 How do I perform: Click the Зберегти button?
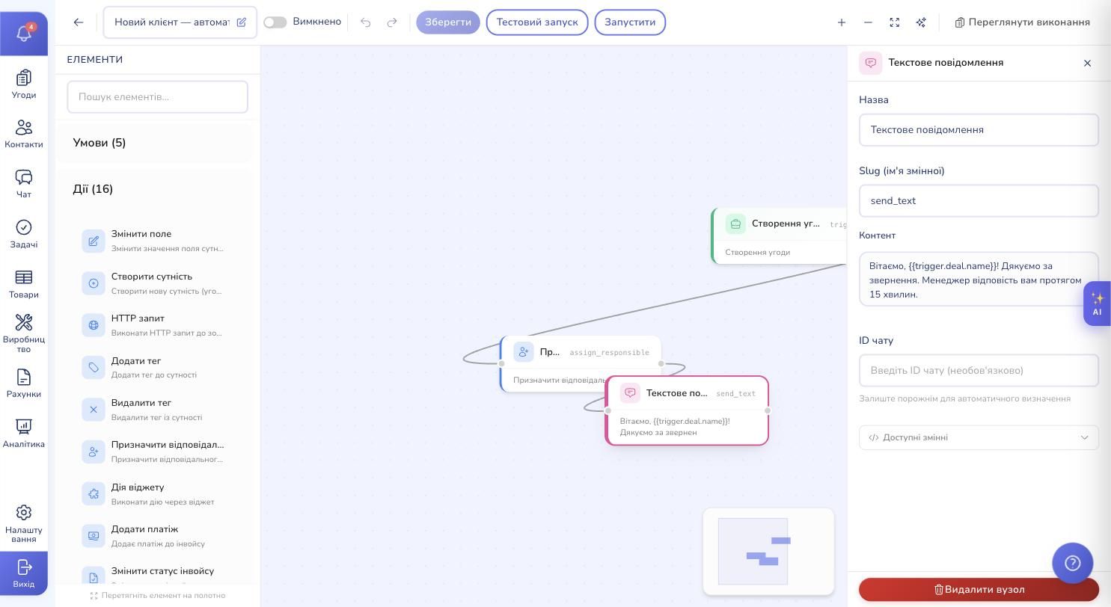coord(448,22)
